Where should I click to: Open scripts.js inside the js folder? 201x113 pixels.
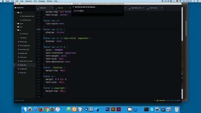click(25, 34)
